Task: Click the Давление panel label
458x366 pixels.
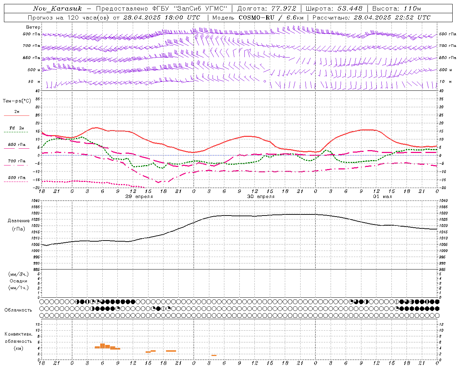Action: [x=19, y=221]
